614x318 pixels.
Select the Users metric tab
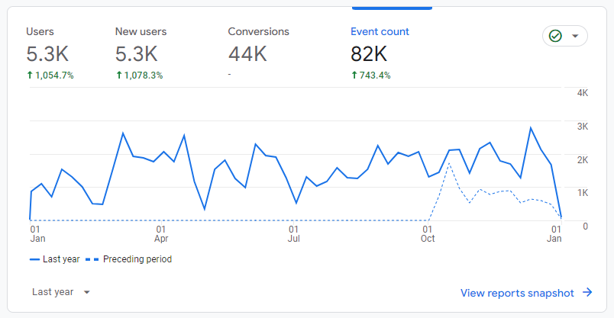point(50,53)
